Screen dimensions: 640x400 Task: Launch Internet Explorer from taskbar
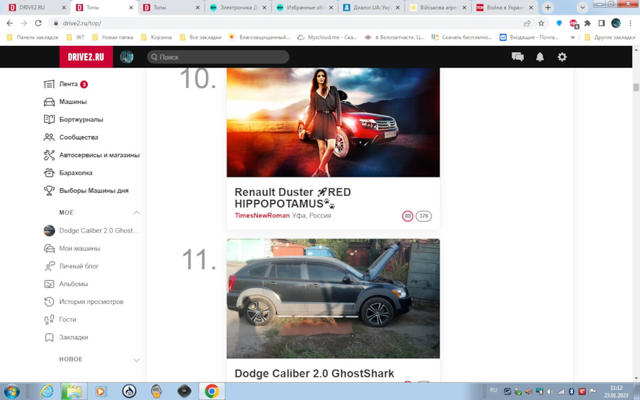tap(47, 391)
